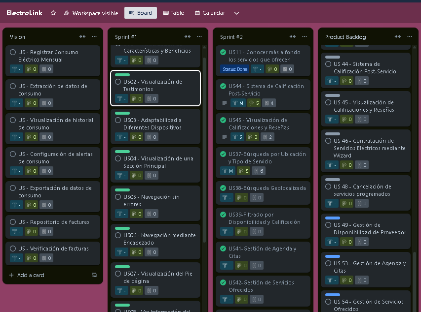Mark US03 - Adaptabilidad a Diferentes Dispositivos complete
Image resolution: width=421 pixels, height=312 pixels.
[118, 120]
